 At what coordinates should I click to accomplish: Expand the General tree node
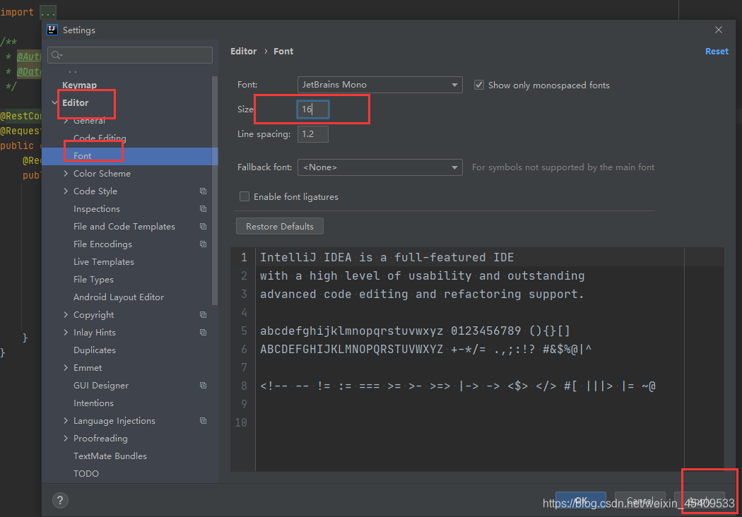click(66, 121)
